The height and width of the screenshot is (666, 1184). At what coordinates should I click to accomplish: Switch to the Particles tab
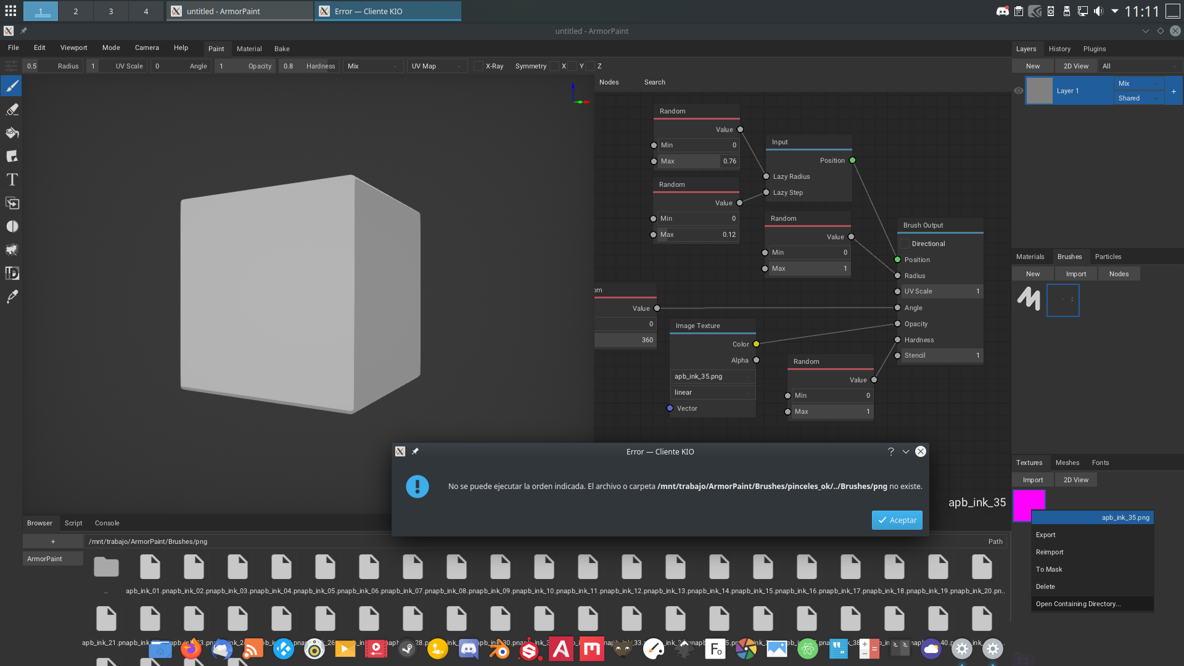(x=1108, y=257)
